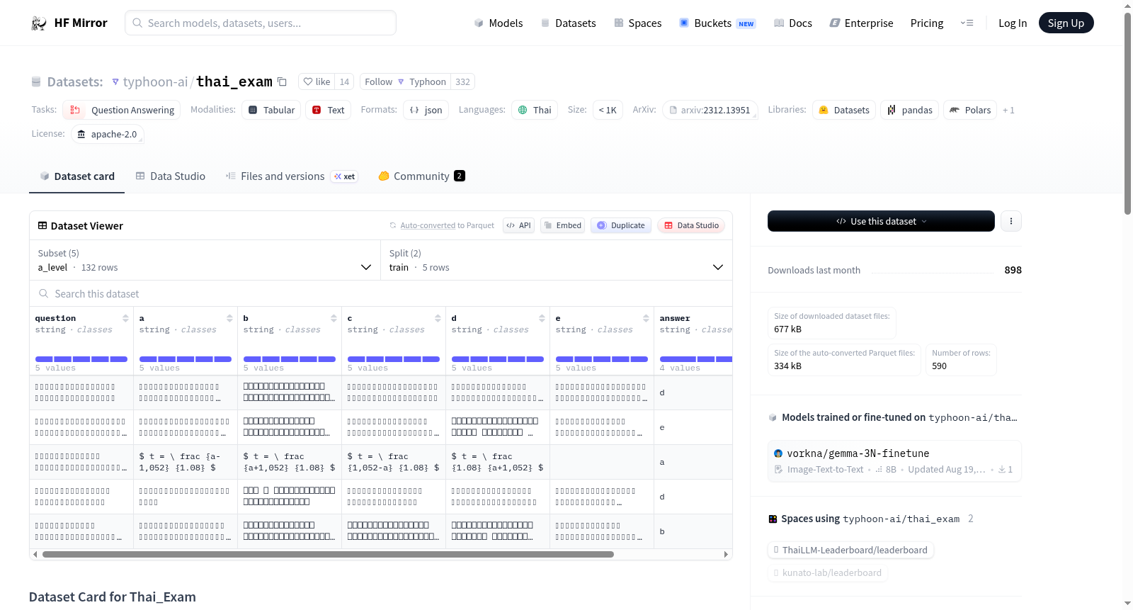The image size is (1133, 610).
Task: Open the Question Answering task tag
Action: (121, 110)
